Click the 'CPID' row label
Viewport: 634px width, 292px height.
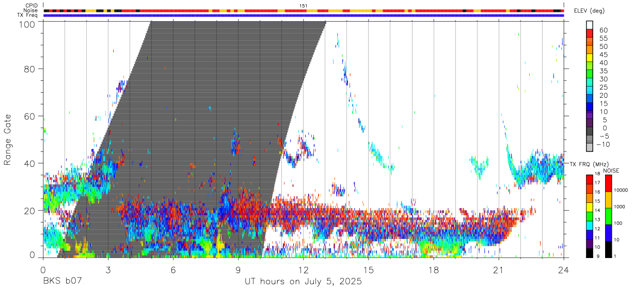tap(31, 5)
